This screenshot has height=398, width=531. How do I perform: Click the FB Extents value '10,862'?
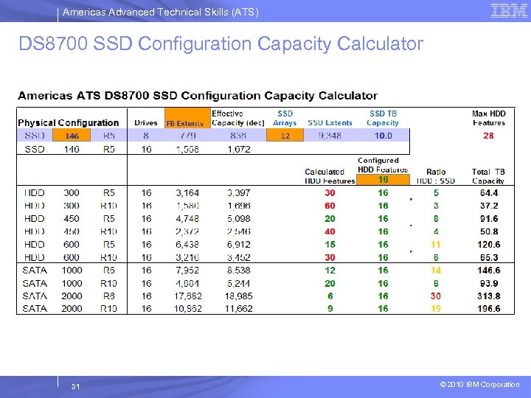[188, 309]
